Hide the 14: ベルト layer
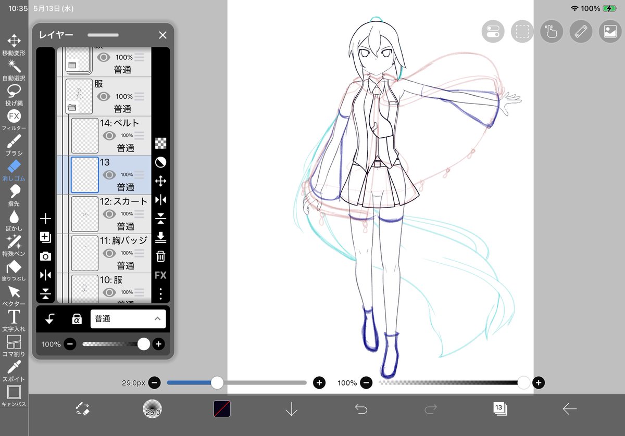The image size is (625, 436). [x=109, y=135]
